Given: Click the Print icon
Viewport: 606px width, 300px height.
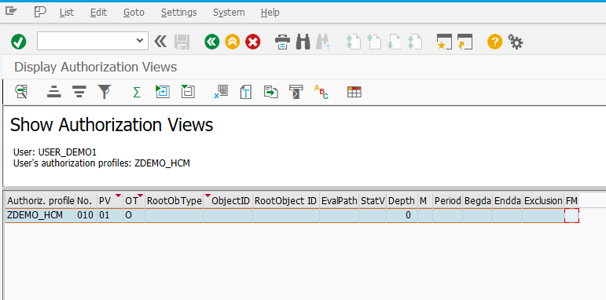Looking at the screenshot, I should coord(282,42).
